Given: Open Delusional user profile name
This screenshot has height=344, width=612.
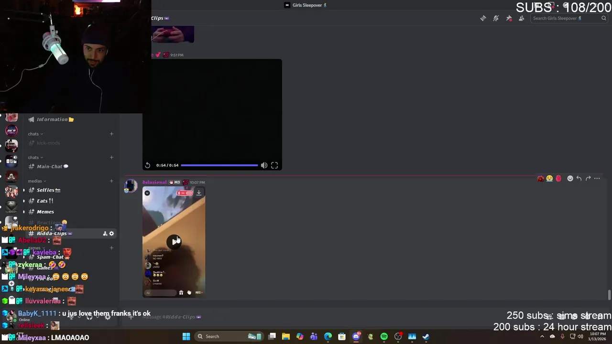Looking at the screenshot, I should pyautogui.click(x=154, y=182).
